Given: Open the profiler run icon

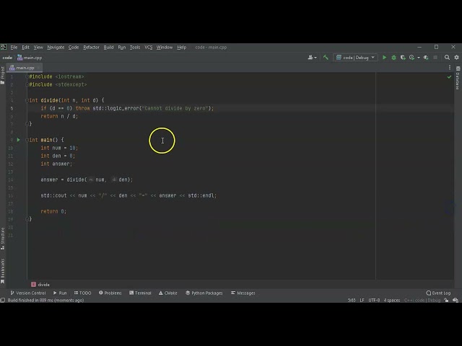Looking at the screenshot, I should [x=412, y=58].
